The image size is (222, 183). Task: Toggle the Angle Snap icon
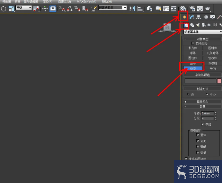point(69,9)
